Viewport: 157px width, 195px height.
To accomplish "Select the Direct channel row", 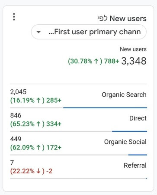I will [79, 120].
